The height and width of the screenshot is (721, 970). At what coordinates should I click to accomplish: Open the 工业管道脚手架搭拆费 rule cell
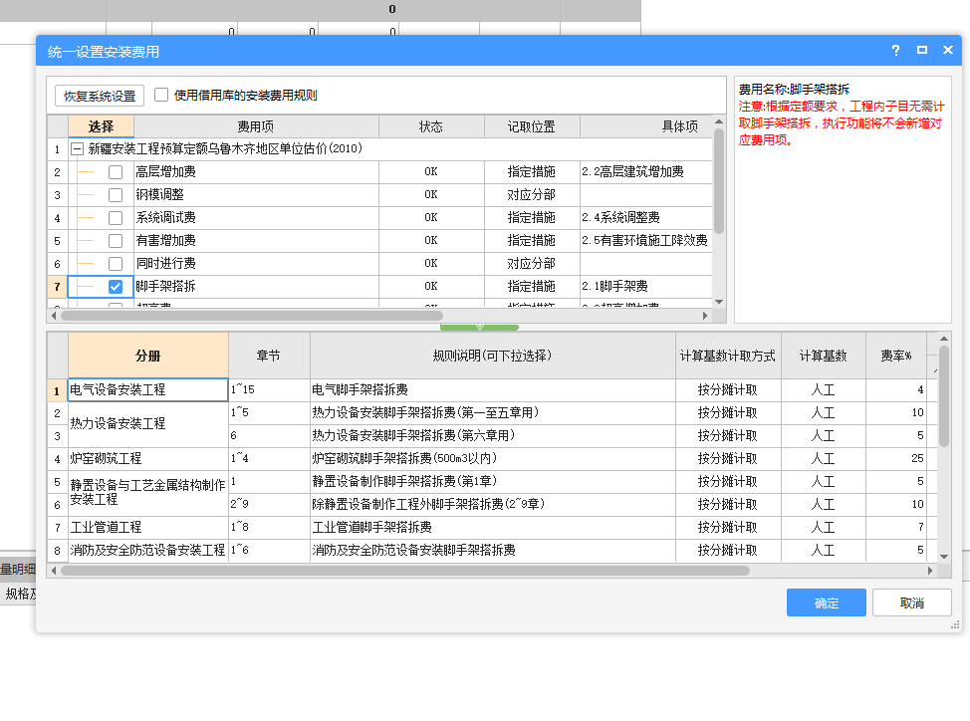point(492,528)
